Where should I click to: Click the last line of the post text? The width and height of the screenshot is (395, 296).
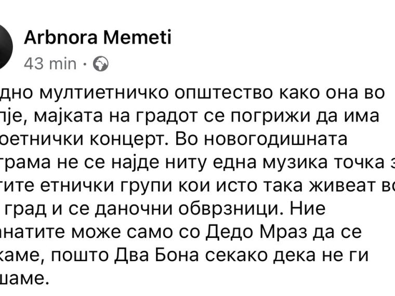click(24, 278)
